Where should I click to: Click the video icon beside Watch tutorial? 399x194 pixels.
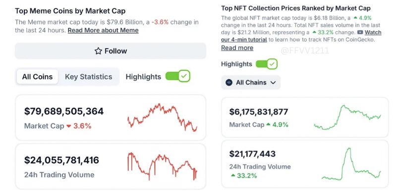[360, 32]
